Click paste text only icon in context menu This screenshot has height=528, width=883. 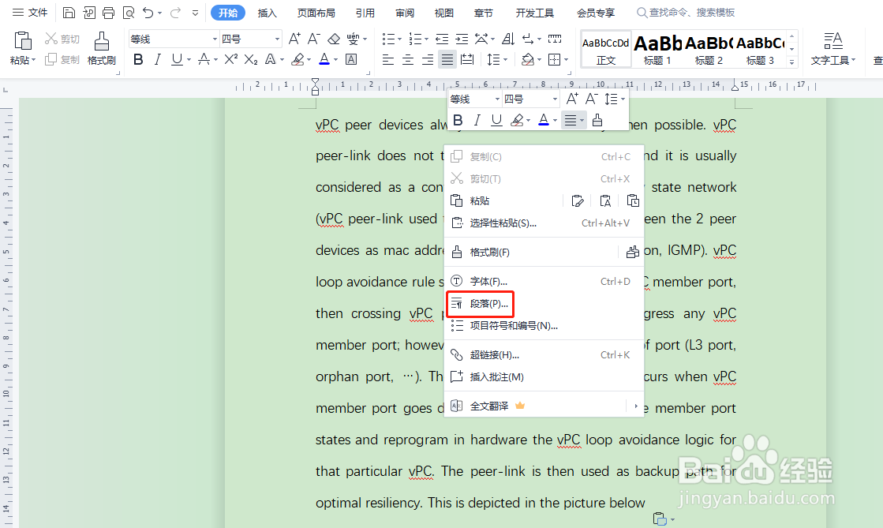(605, 200)
